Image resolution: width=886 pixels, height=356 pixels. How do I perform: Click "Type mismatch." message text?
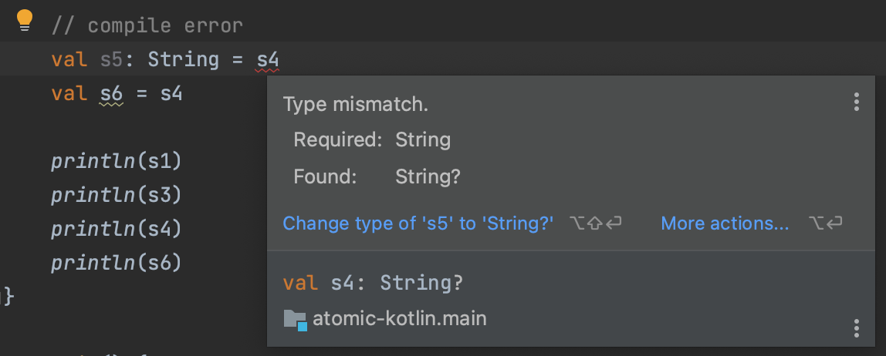(355, 104)
